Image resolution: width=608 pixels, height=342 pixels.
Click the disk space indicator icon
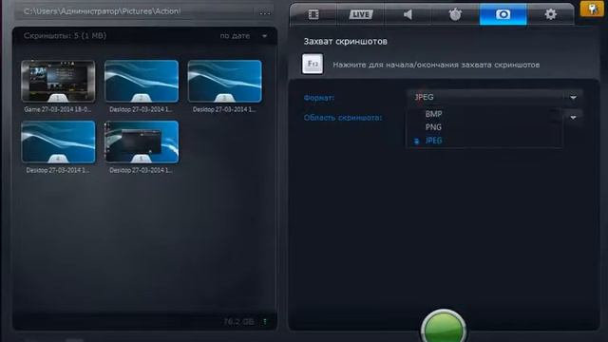(x=265, y=321)
